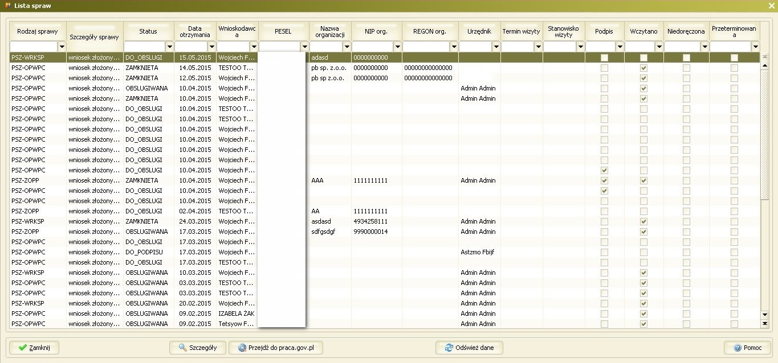Close the Lista spraw window
778x363 pixels.
pos(771,6)
